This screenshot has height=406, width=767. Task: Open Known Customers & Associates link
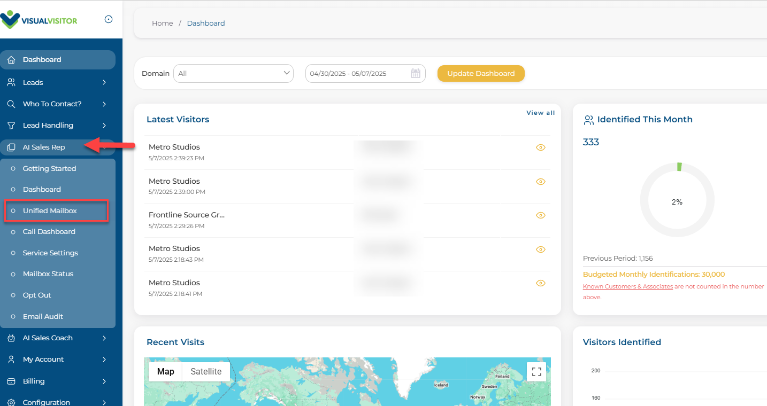pos(628,287)
